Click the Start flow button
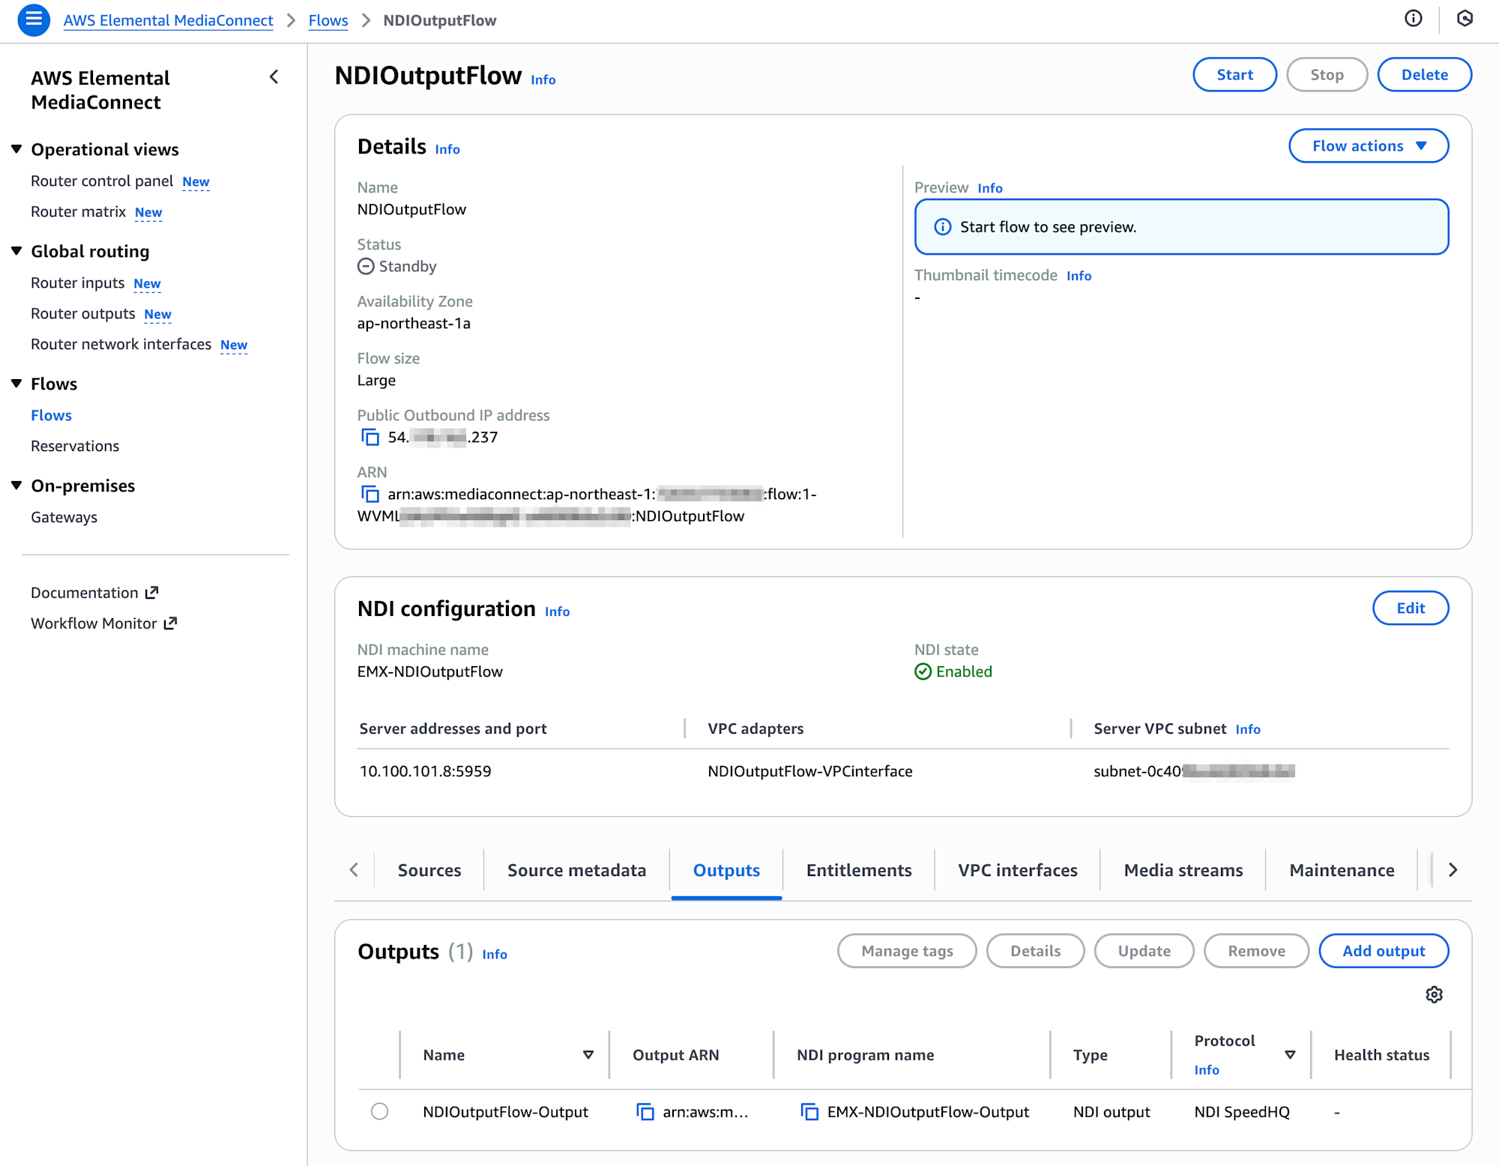Image resolution: width=1499 pixels, height=1166 pixels. 1234,75
